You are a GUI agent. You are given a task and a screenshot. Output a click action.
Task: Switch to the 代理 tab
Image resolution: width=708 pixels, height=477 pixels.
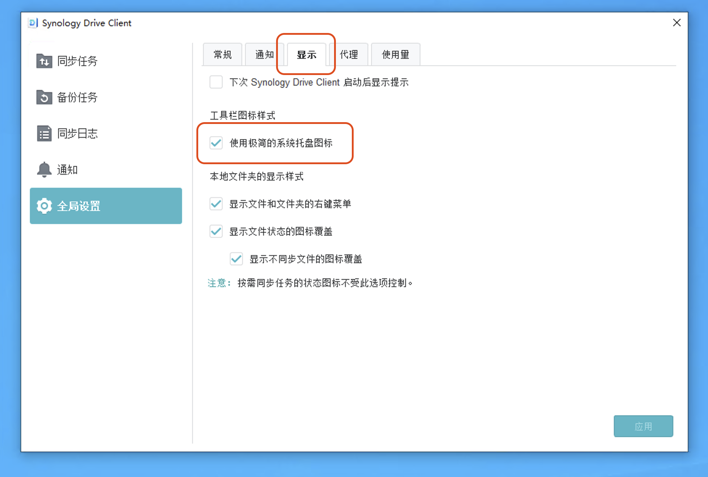click(349, 55)
